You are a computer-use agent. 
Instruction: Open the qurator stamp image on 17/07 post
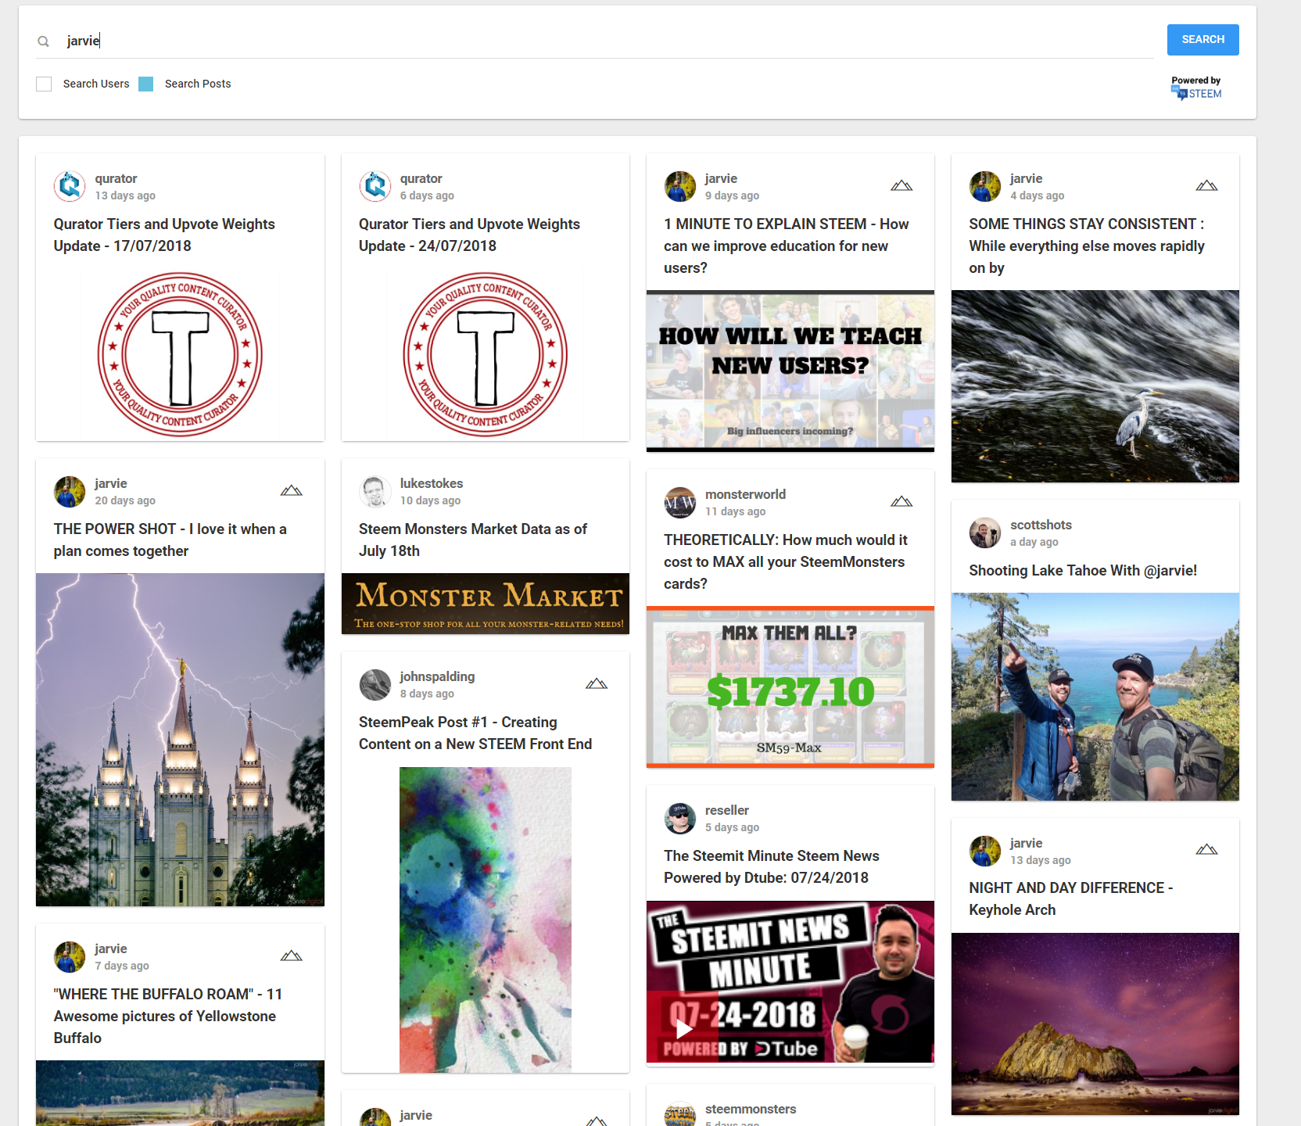180,354
